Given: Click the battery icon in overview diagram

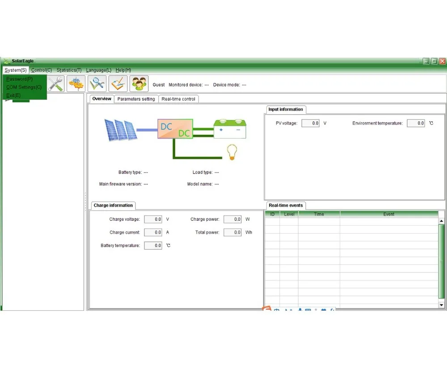Looking at the screenshot, I should click(x=230, y=129).
